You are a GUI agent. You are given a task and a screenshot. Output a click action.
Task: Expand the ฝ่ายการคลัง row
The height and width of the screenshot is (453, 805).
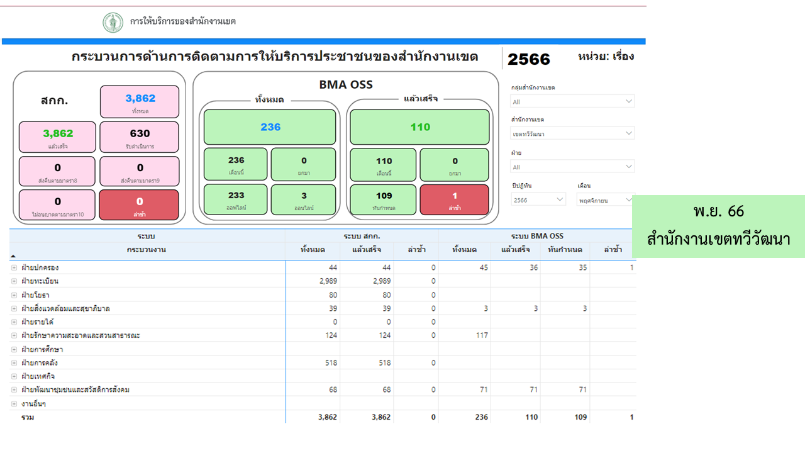[14, 363]
